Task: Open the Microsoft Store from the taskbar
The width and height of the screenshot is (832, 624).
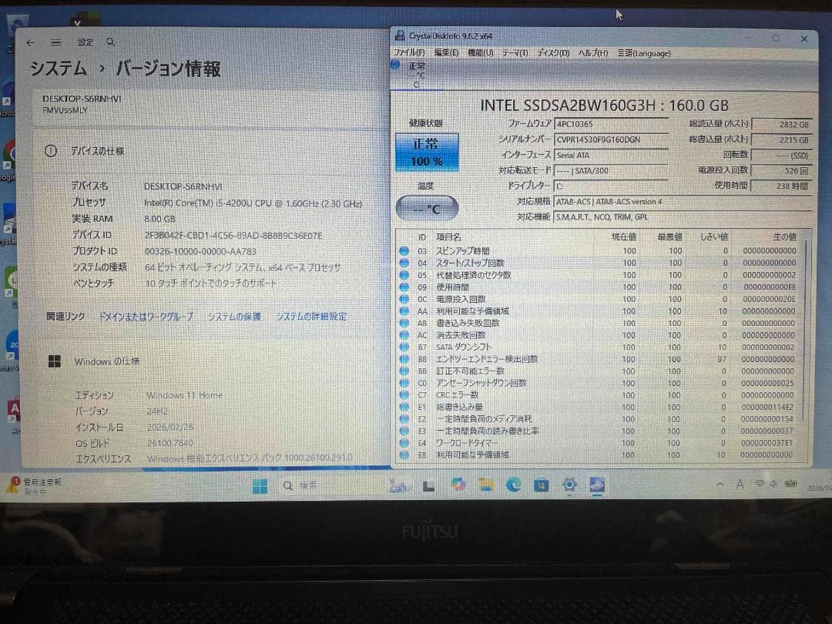Action: point(540,485)
